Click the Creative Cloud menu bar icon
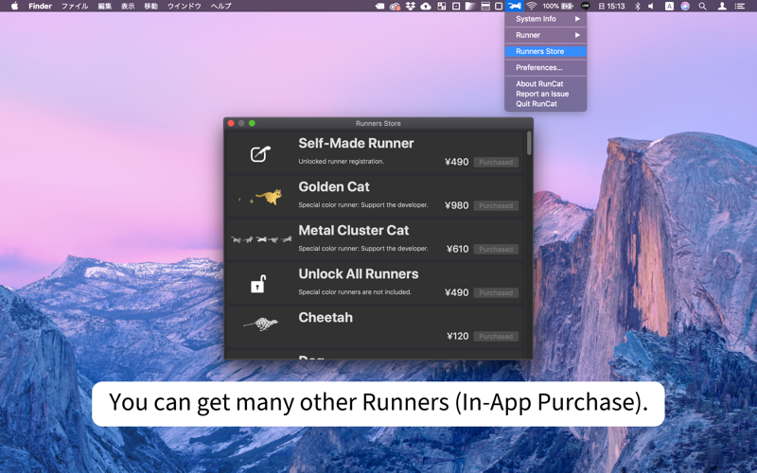The image size is (757, 473). [x=395, y=6]
